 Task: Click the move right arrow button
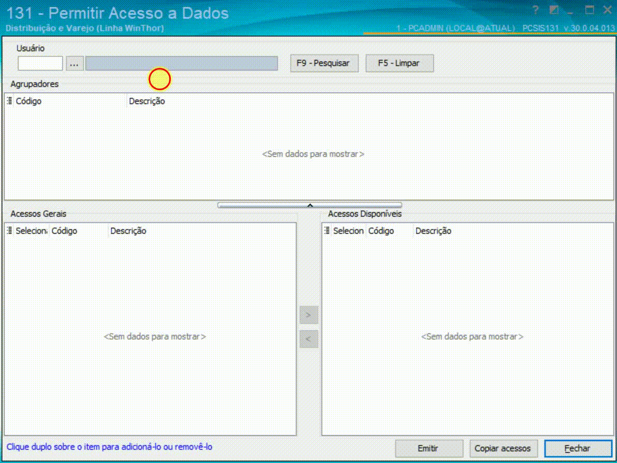pos(309,315)
